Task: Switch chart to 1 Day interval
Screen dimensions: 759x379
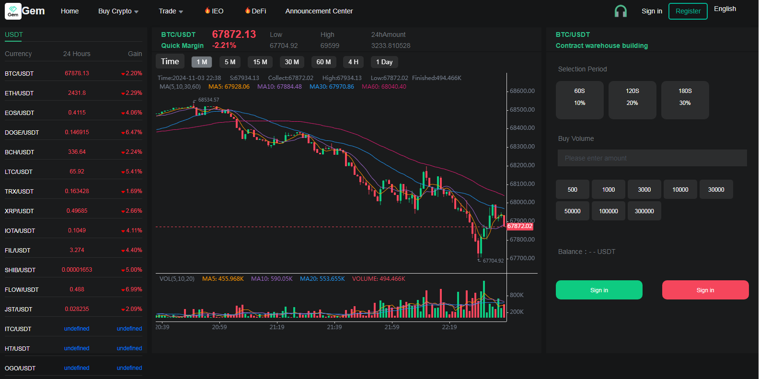Action: pos(384,62)
